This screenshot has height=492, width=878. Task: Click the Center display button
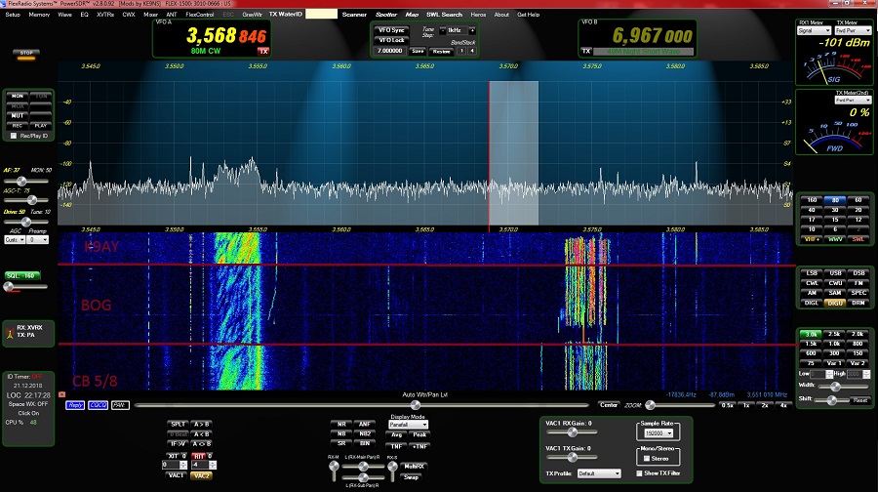tap(609, 404)
